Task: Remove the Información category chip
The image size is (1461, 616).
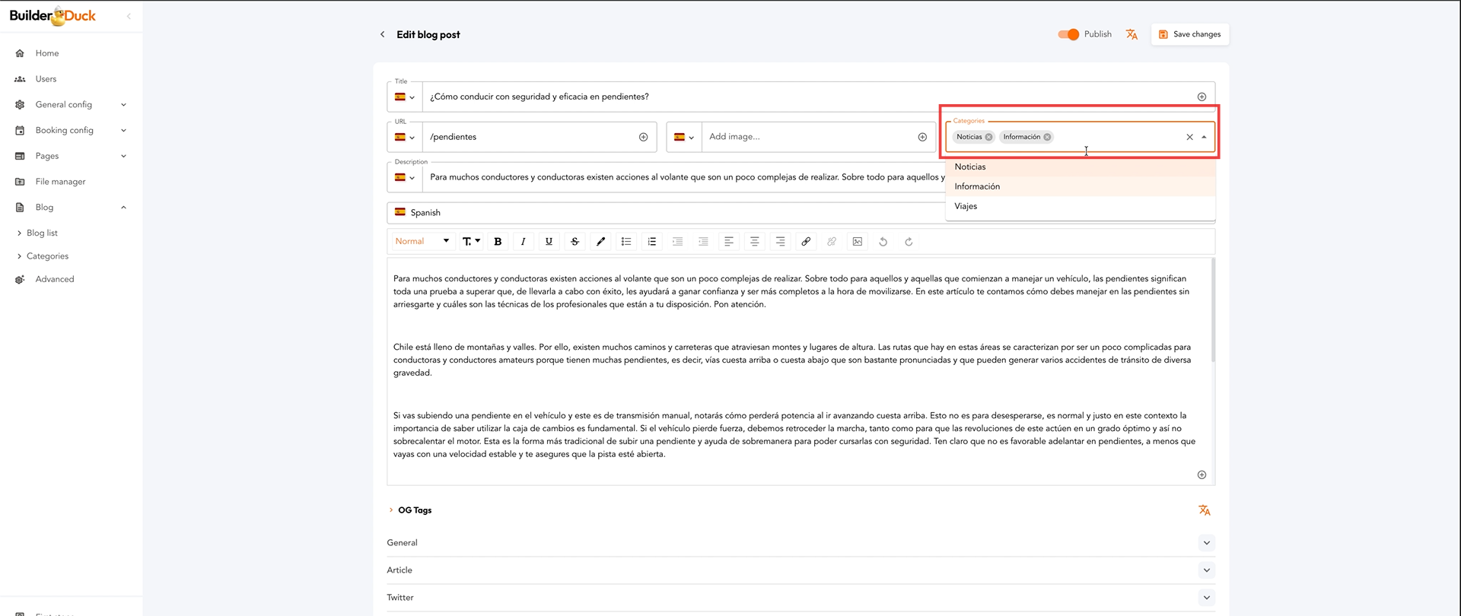Action: pyautogui.click(x=1047, y=137)
